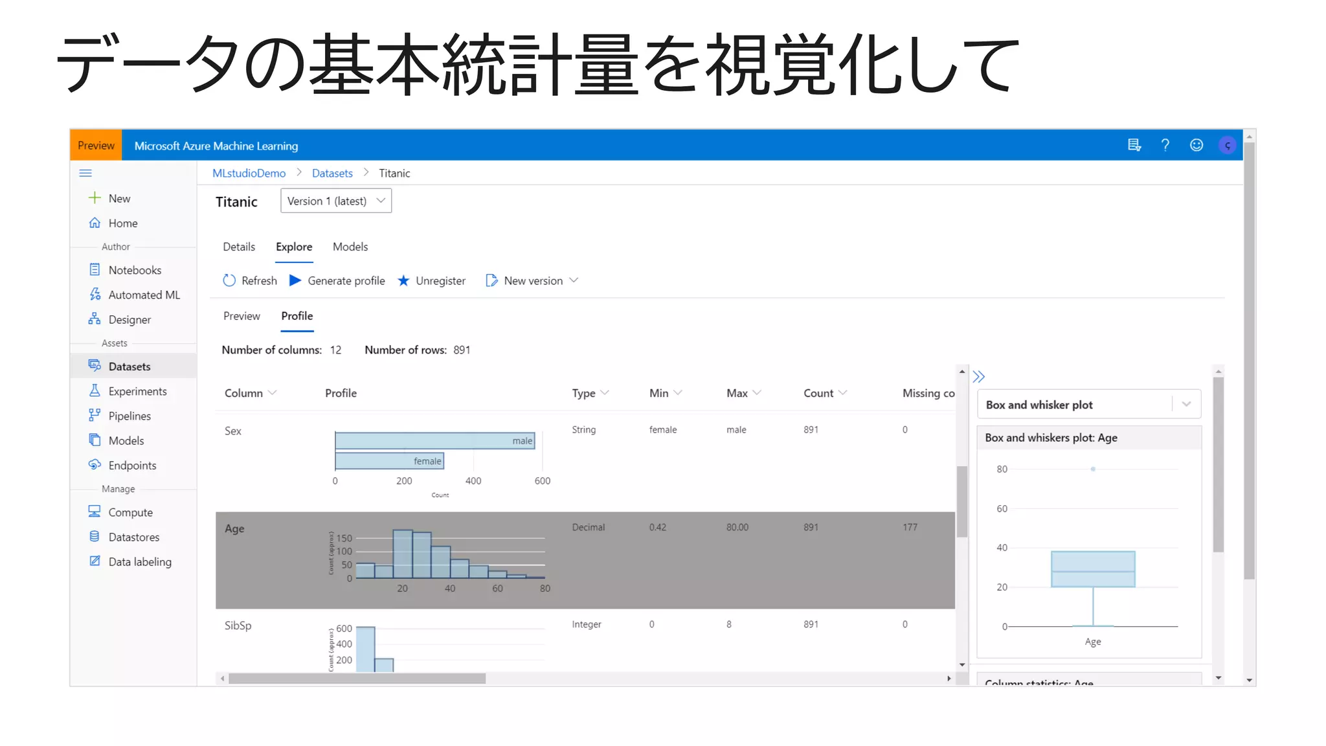Click the Generate profile play icon
Viewport: 1326px width, 746px height.
coord(295,280)
